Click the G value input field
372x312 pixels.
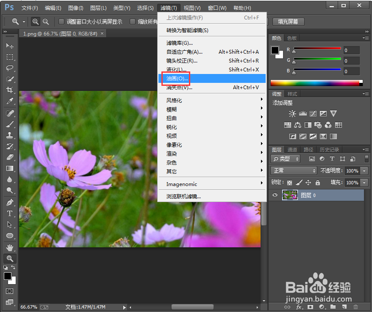pos(352,61)
